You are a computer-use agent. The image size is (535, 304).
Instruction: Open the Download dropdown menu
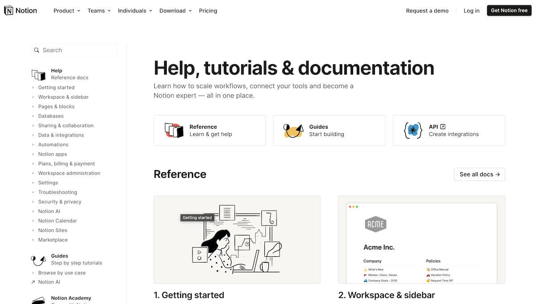(175, 11)
